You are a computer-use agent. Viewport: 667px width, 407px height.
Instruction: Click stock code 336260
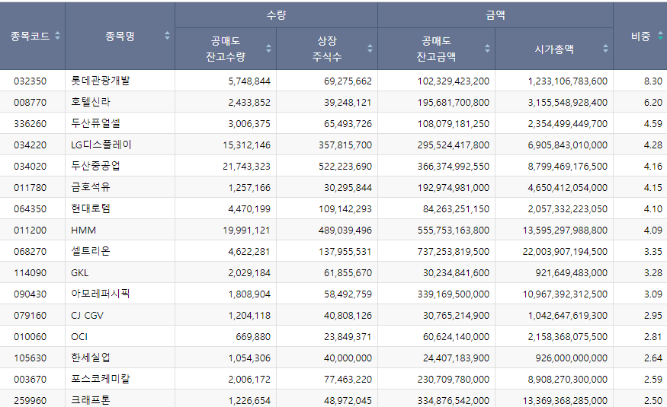(30, 123)
